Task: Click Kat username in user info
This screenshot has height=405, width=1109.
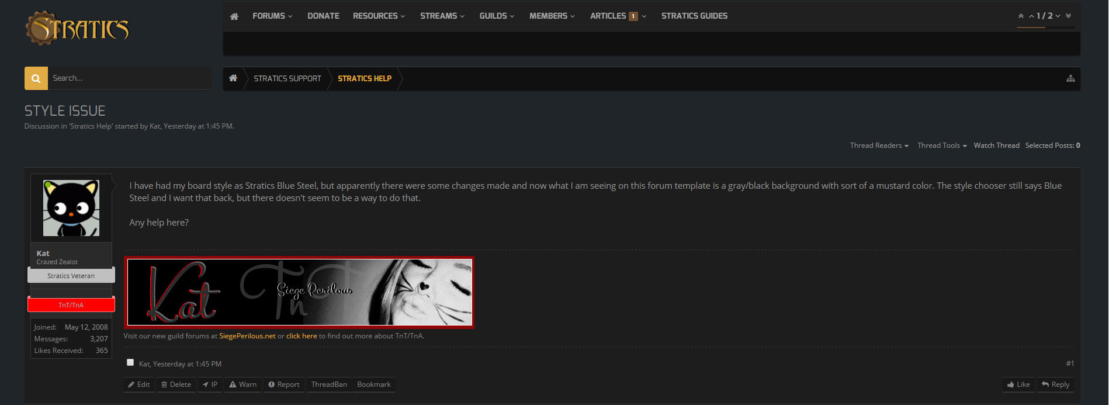Action: pyautogui.click(x=43, y=253)
